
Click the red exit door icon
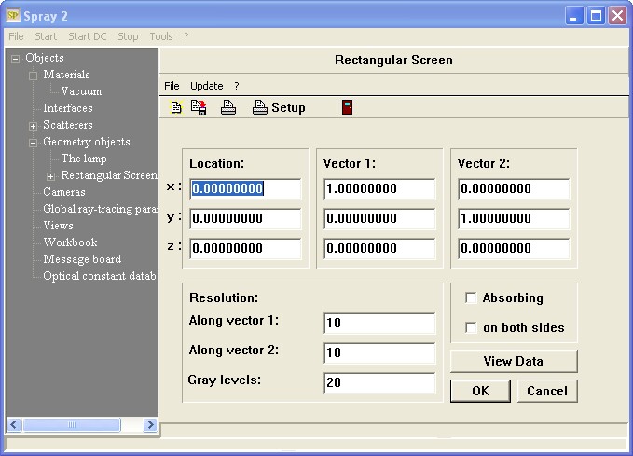coord(347,108)
